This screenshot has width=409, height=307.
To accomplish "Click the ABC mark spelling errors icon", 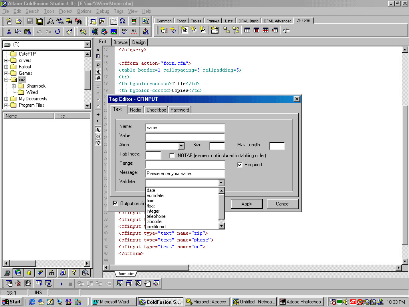I will pos(134,32).
